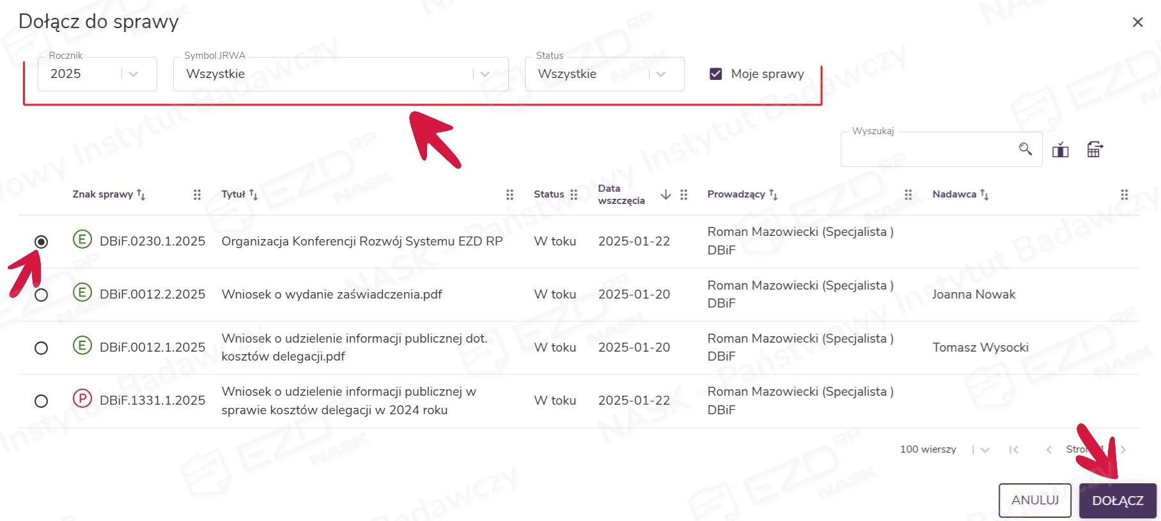Open the Status filter dropdown
Viewport: 1161px width, 521px height.
pos(660,74)
